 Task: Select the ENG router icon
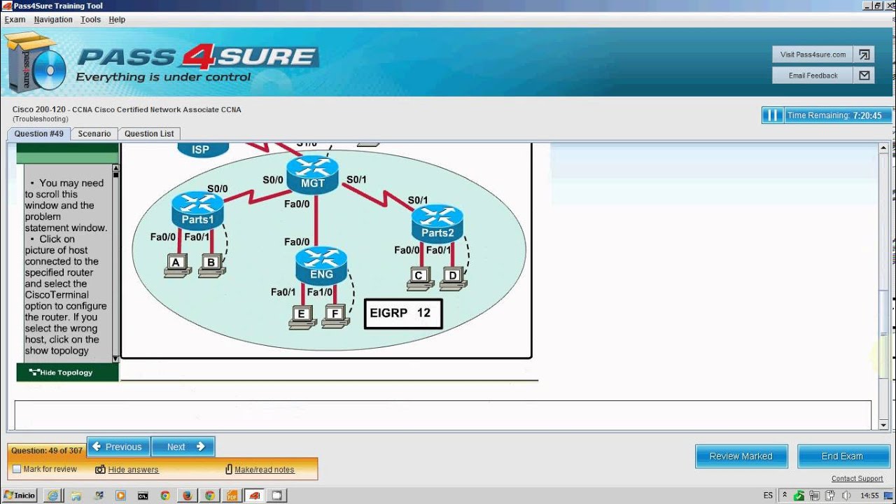click(x=321, y=265)
